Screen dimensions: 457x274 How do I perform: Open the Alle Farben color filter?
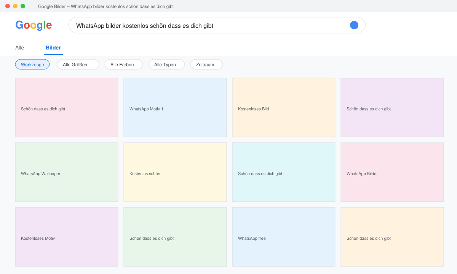coord(124,65)
